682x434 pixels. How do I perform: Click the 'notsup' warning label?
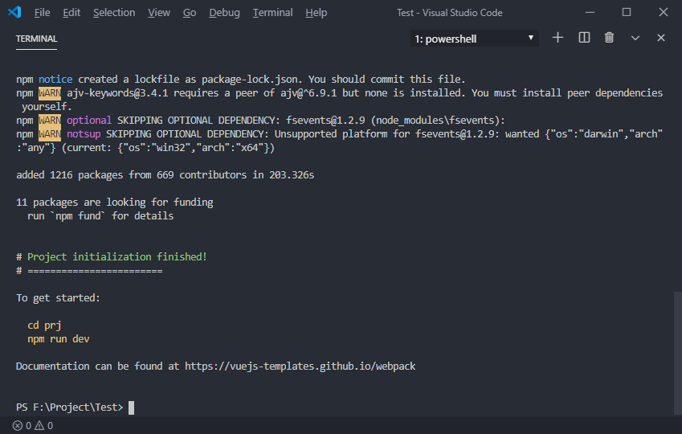84,134
